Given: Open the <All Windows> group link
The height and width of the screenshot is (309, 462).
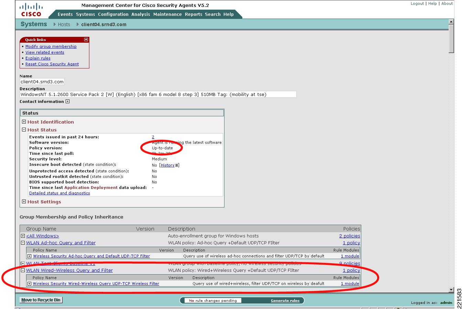Looking at the screenshot, I should (x=43, y=236).
